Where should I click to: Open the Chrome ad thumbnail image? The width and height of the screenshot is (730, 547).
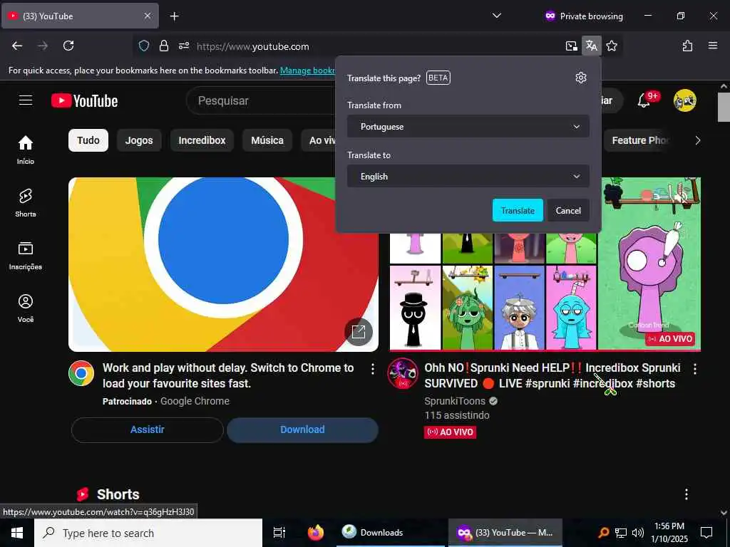pyautogui.click(x=223, y=264)
